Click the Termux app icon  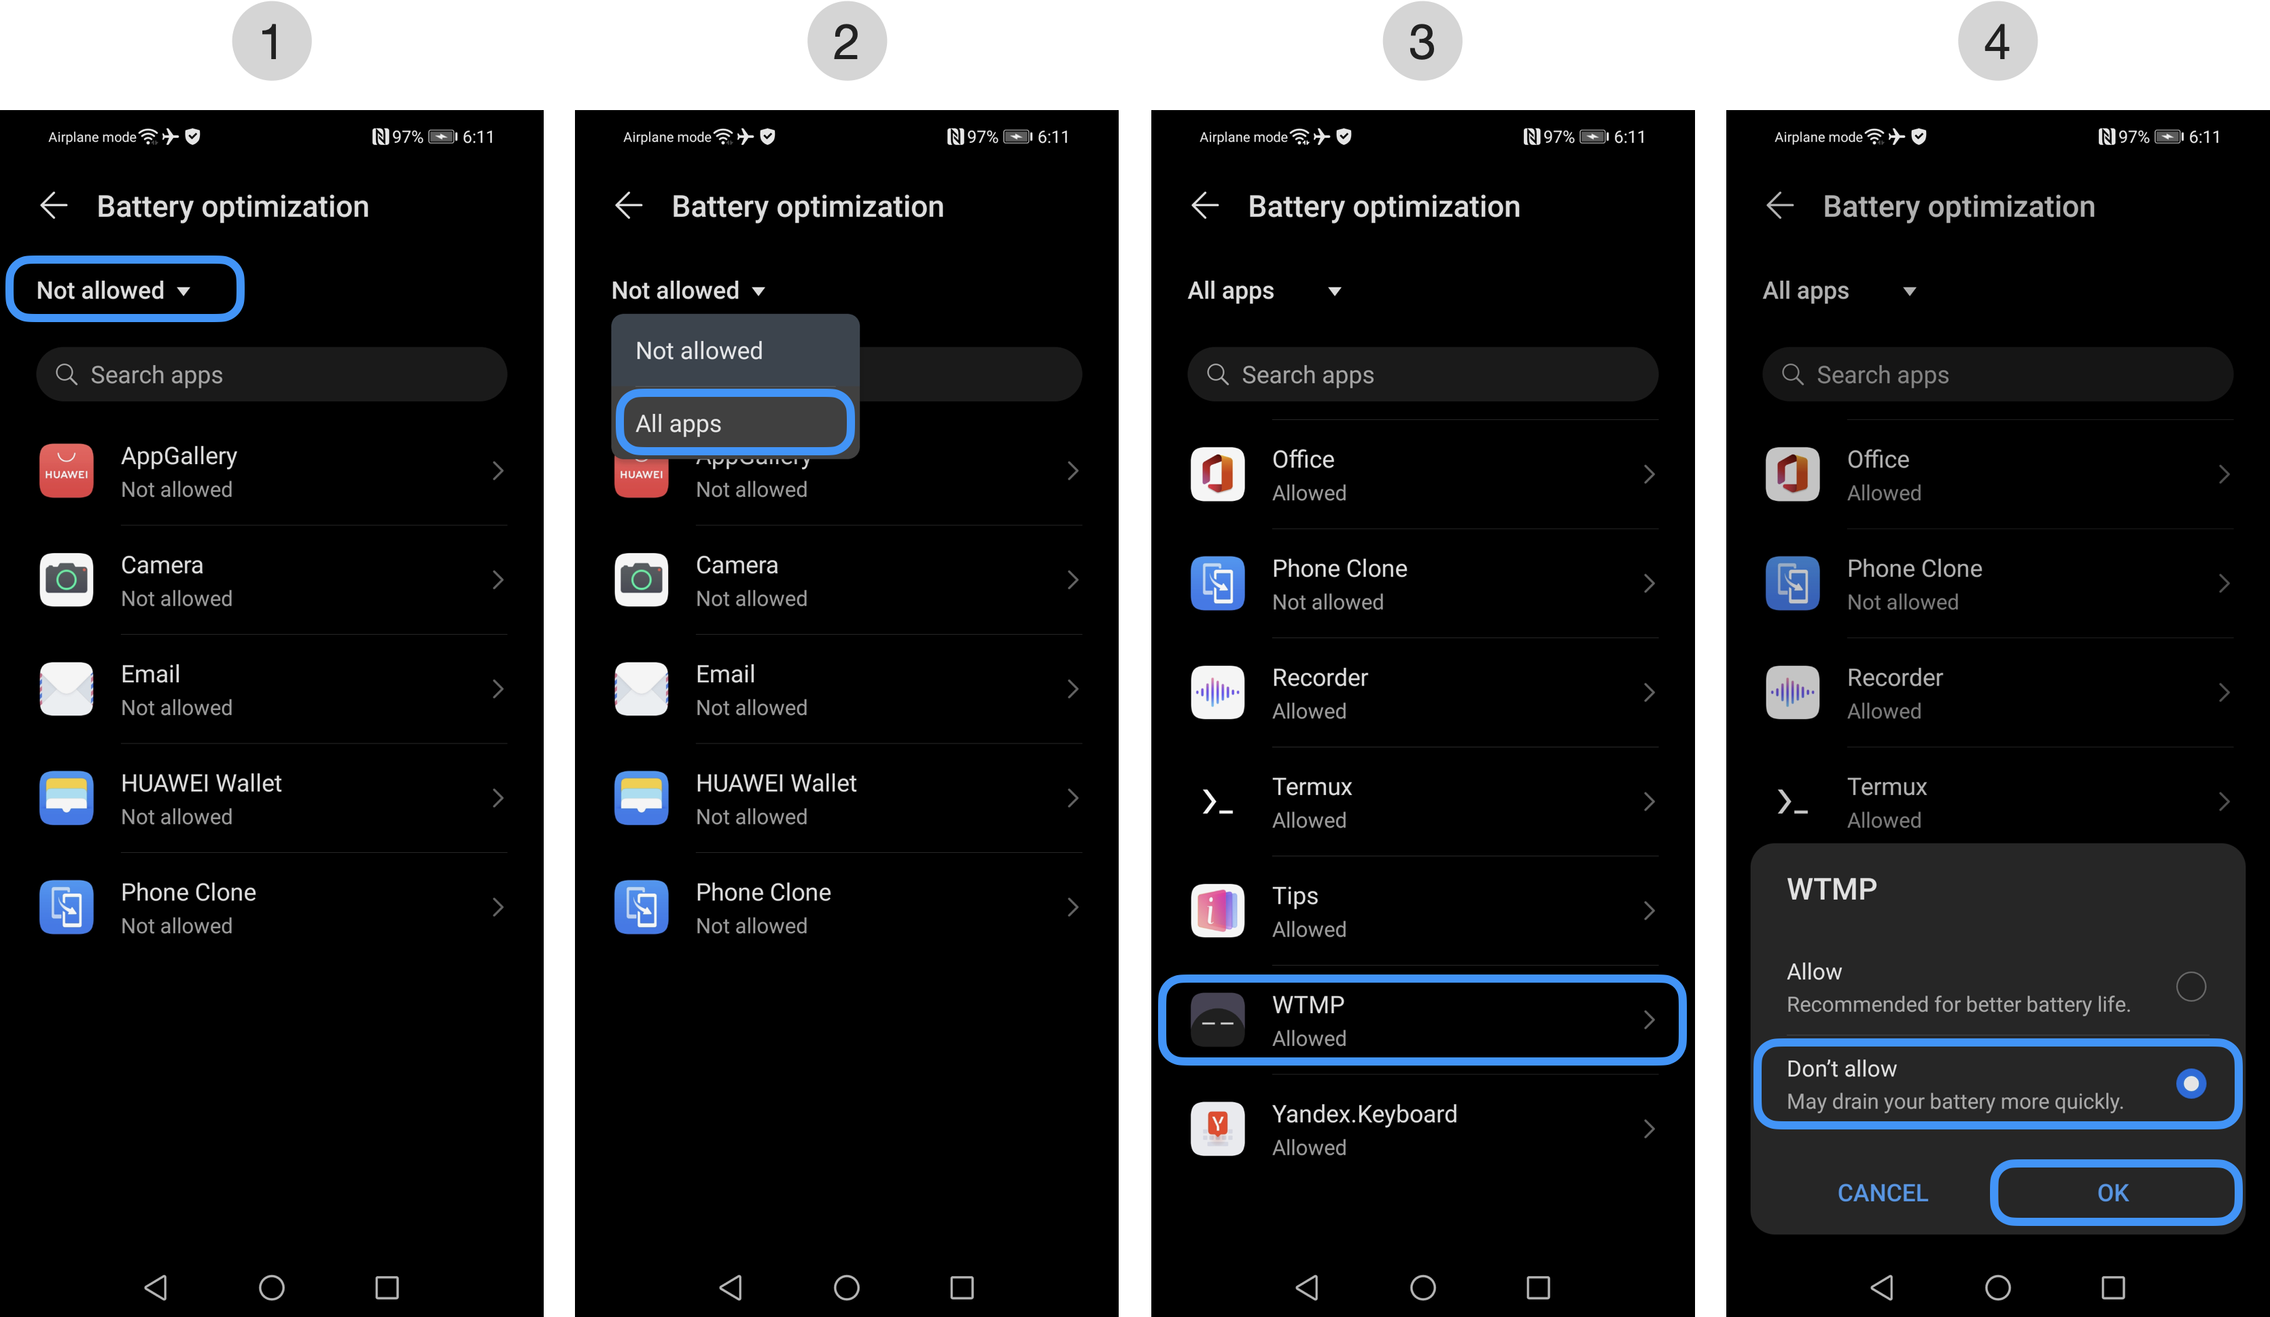[1220, 800]
